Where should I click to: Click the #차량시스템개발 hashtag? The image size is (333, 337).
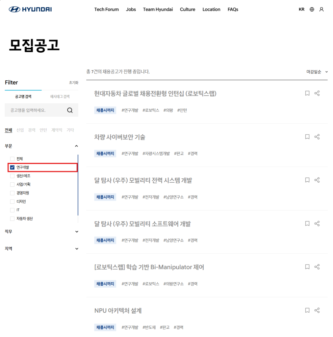coord(156,153)
